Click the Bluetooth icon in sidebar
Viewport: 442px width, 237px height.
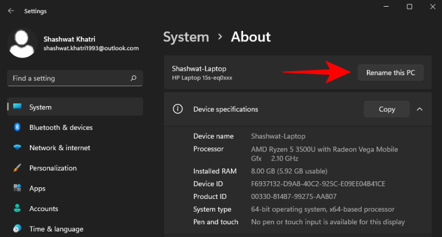pyautogui.click(x=17, y=128)
